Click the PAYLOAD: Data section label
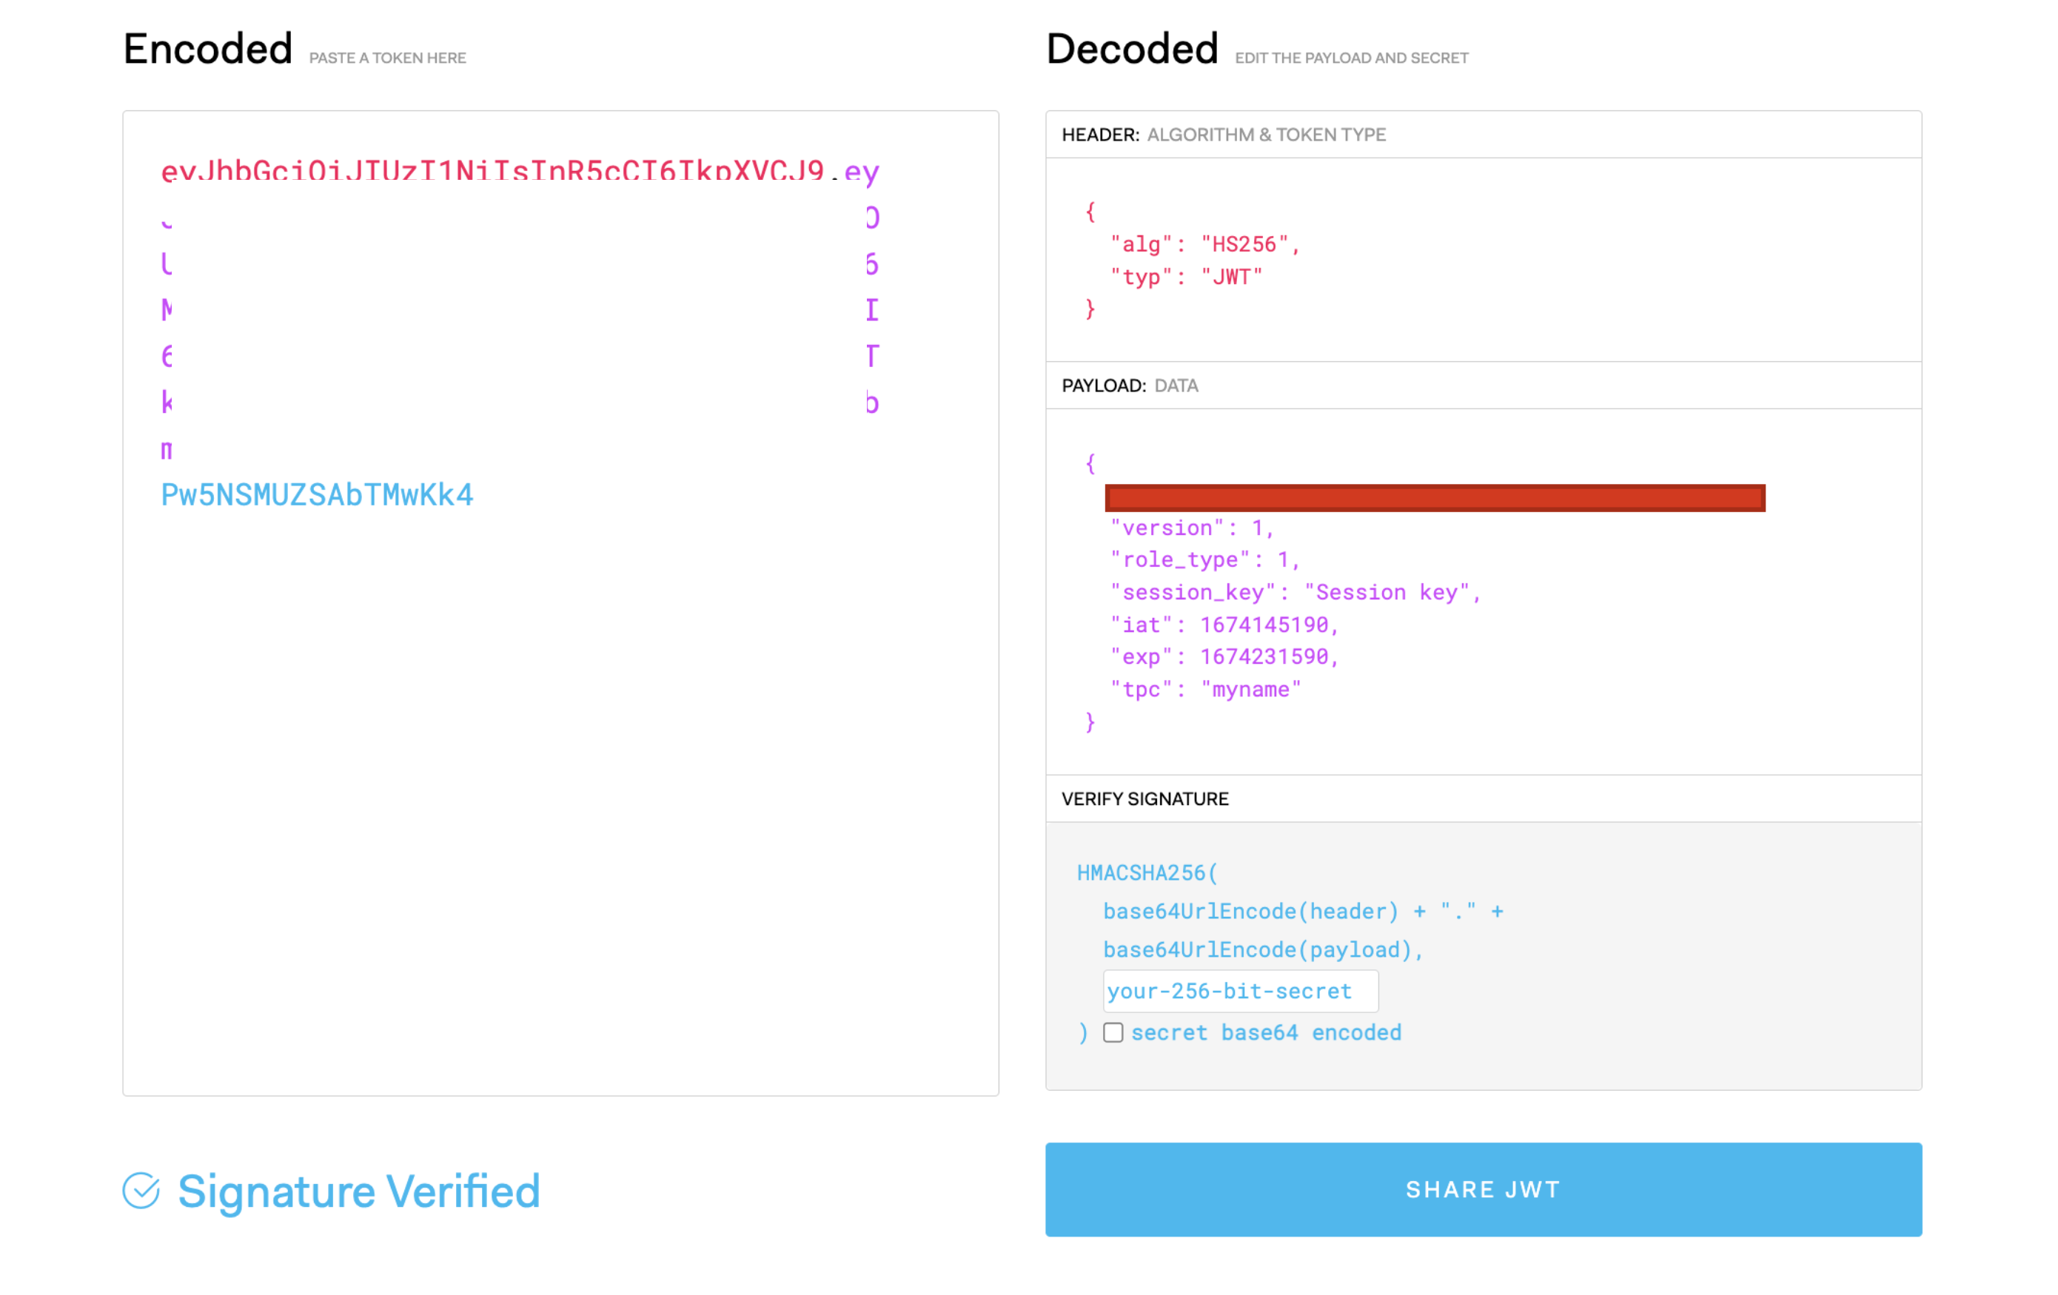 click(x=1129, y=386)
